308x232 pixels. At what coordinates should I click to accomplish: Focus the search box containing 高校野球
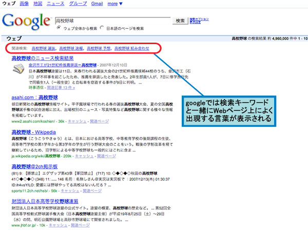(x=113, y=21)
